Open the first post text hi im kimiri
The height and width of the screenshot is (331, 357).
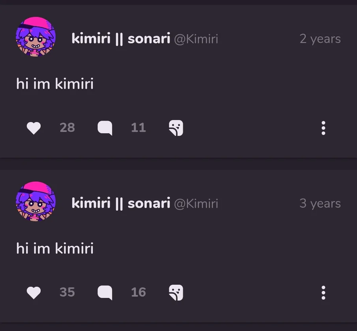[55, 84]
